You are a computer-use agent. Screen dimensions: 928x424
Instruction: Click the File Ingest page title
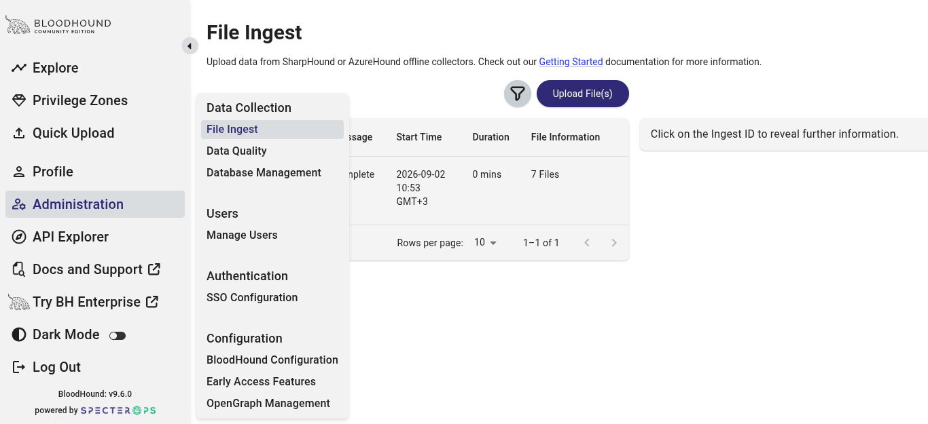(254, 33)
